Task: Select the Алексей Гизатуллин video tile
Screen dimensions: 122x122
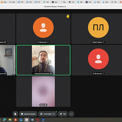Action: [x=43, y=60]
